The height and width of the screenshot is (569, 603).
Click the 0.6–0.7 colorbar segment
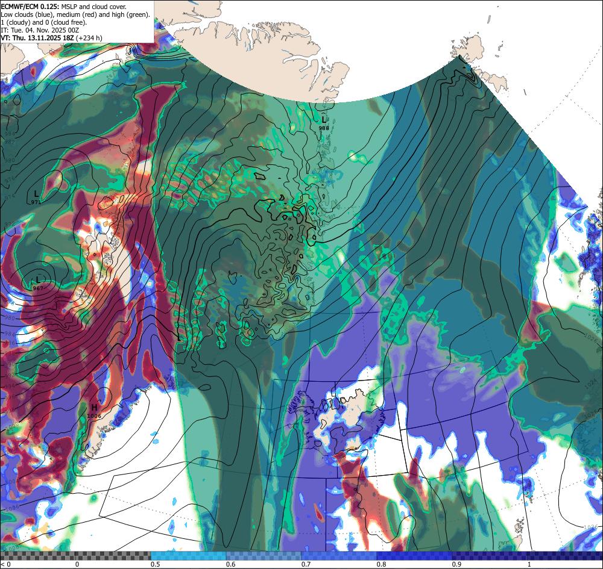click(x=264, y=556)
